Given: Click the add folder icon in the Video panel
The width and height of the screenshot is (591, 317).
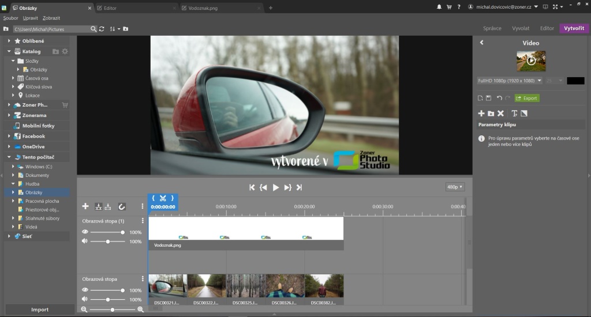Looking at the screenshot, I should tap(491, 114).
